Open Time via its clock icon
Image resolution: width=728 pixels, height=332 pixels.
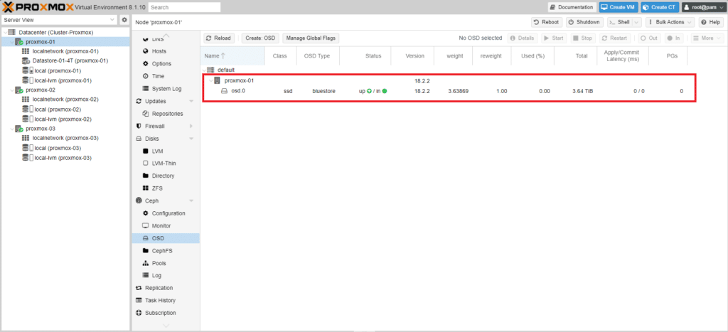tap(146, 76)
